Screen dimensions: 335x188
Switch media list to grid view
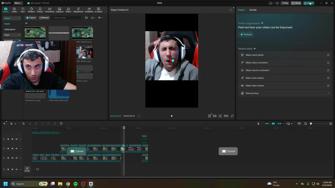coord(86,18)
